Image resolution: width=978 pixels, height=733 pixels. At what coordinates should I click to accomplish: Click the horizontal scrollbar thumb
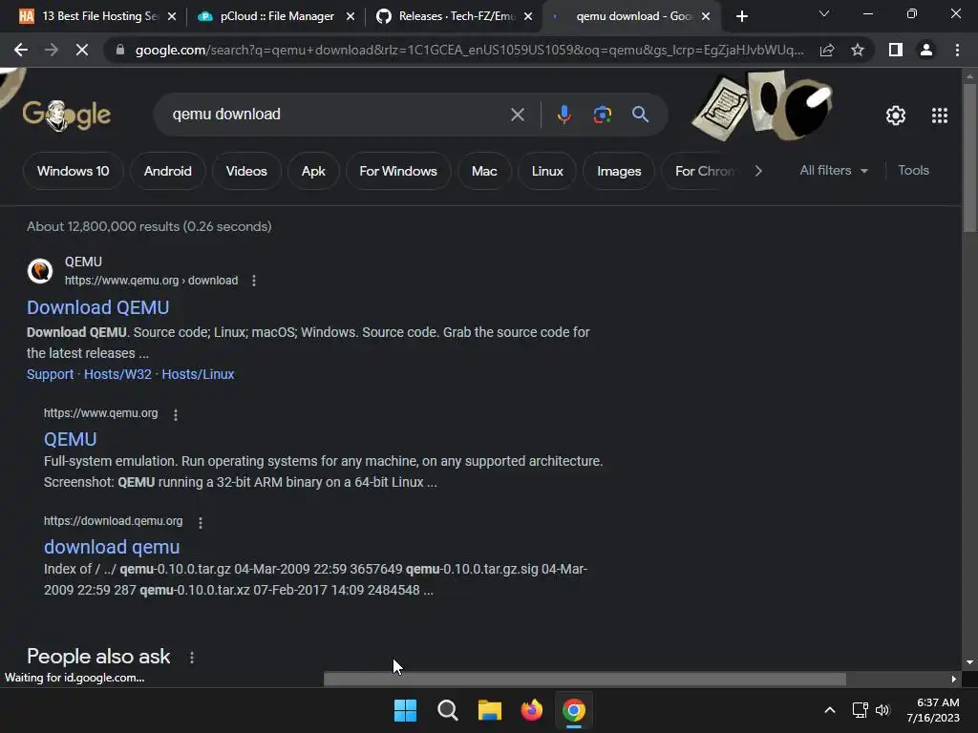(585, 679)
